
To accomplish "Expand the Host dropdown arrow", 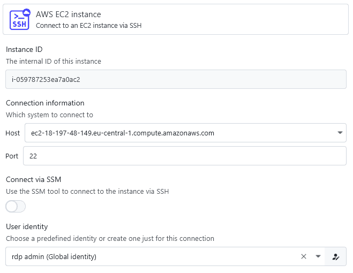I will [x=340, y=133].
